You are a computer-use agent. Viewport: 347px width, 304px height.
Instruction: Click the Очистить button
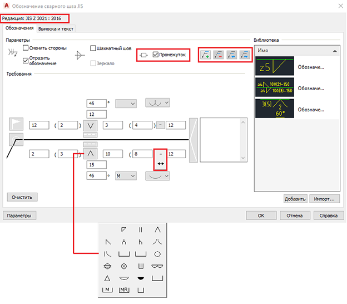22,197
